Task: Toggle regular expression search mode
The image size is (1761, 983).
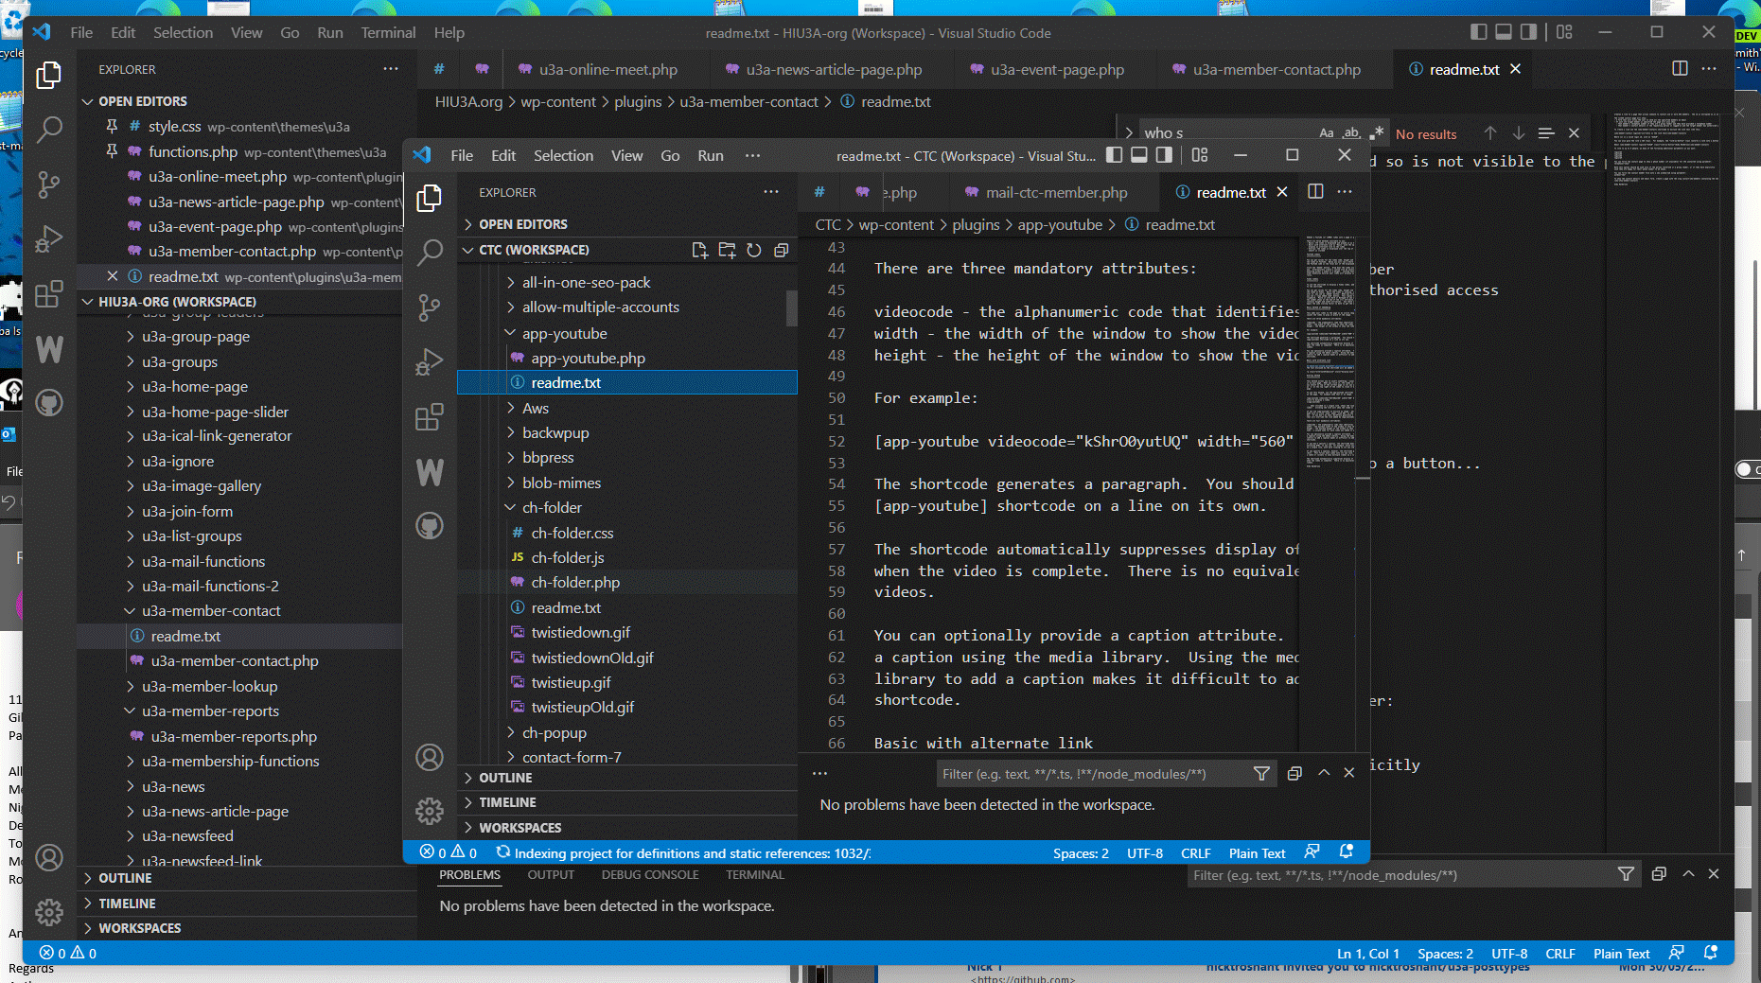Action: (x=1378, y=133)
